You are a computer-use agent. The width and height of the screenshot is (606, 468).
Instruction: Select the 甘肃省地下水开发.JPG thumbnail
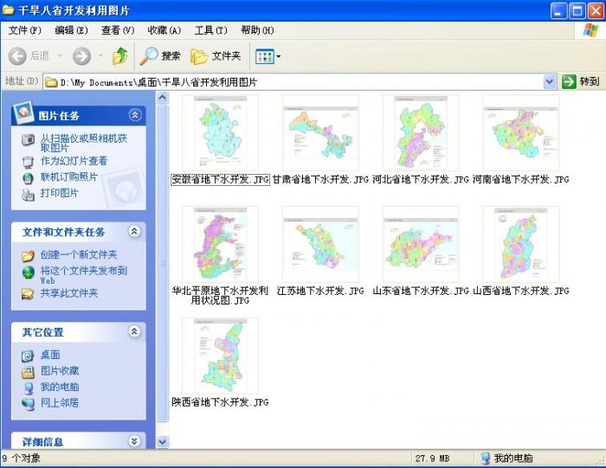coord(320,132)
